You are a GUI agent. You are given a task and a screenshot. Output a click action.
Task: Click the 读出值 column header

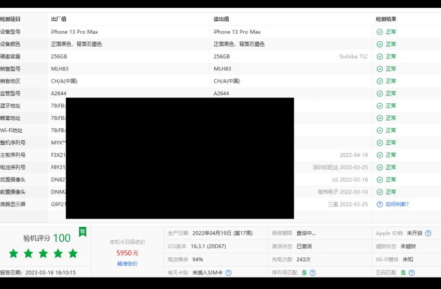click(221, 19)
